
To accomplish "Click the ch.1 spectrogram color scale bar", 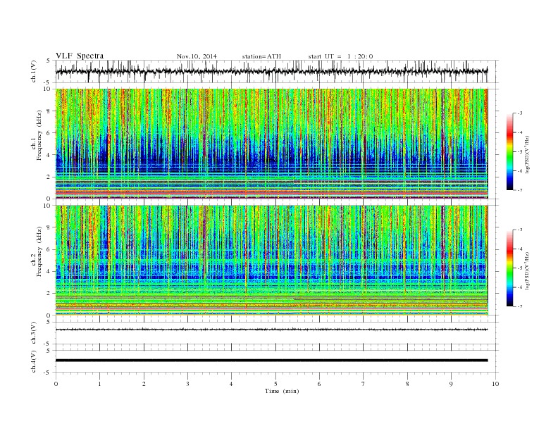I will [x=509, y=151].
